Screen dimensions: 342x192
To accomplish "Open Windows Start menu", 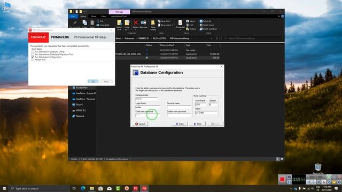I will [4, 188].
